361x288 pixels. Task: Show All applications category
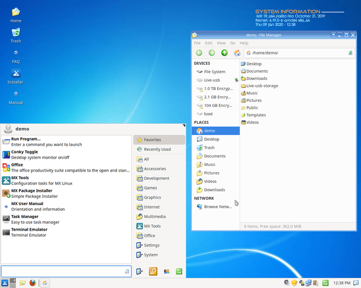point(159,159)
